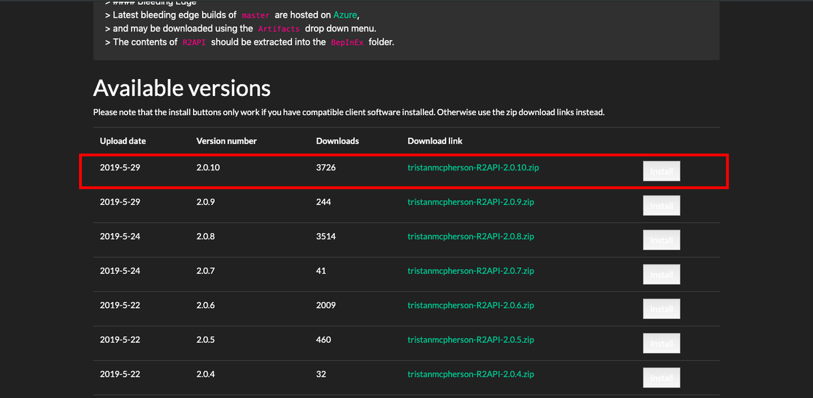The image size is (813, 398).
Task: Download the R2API-2.0.6.zip file
Action: [471, 305]
